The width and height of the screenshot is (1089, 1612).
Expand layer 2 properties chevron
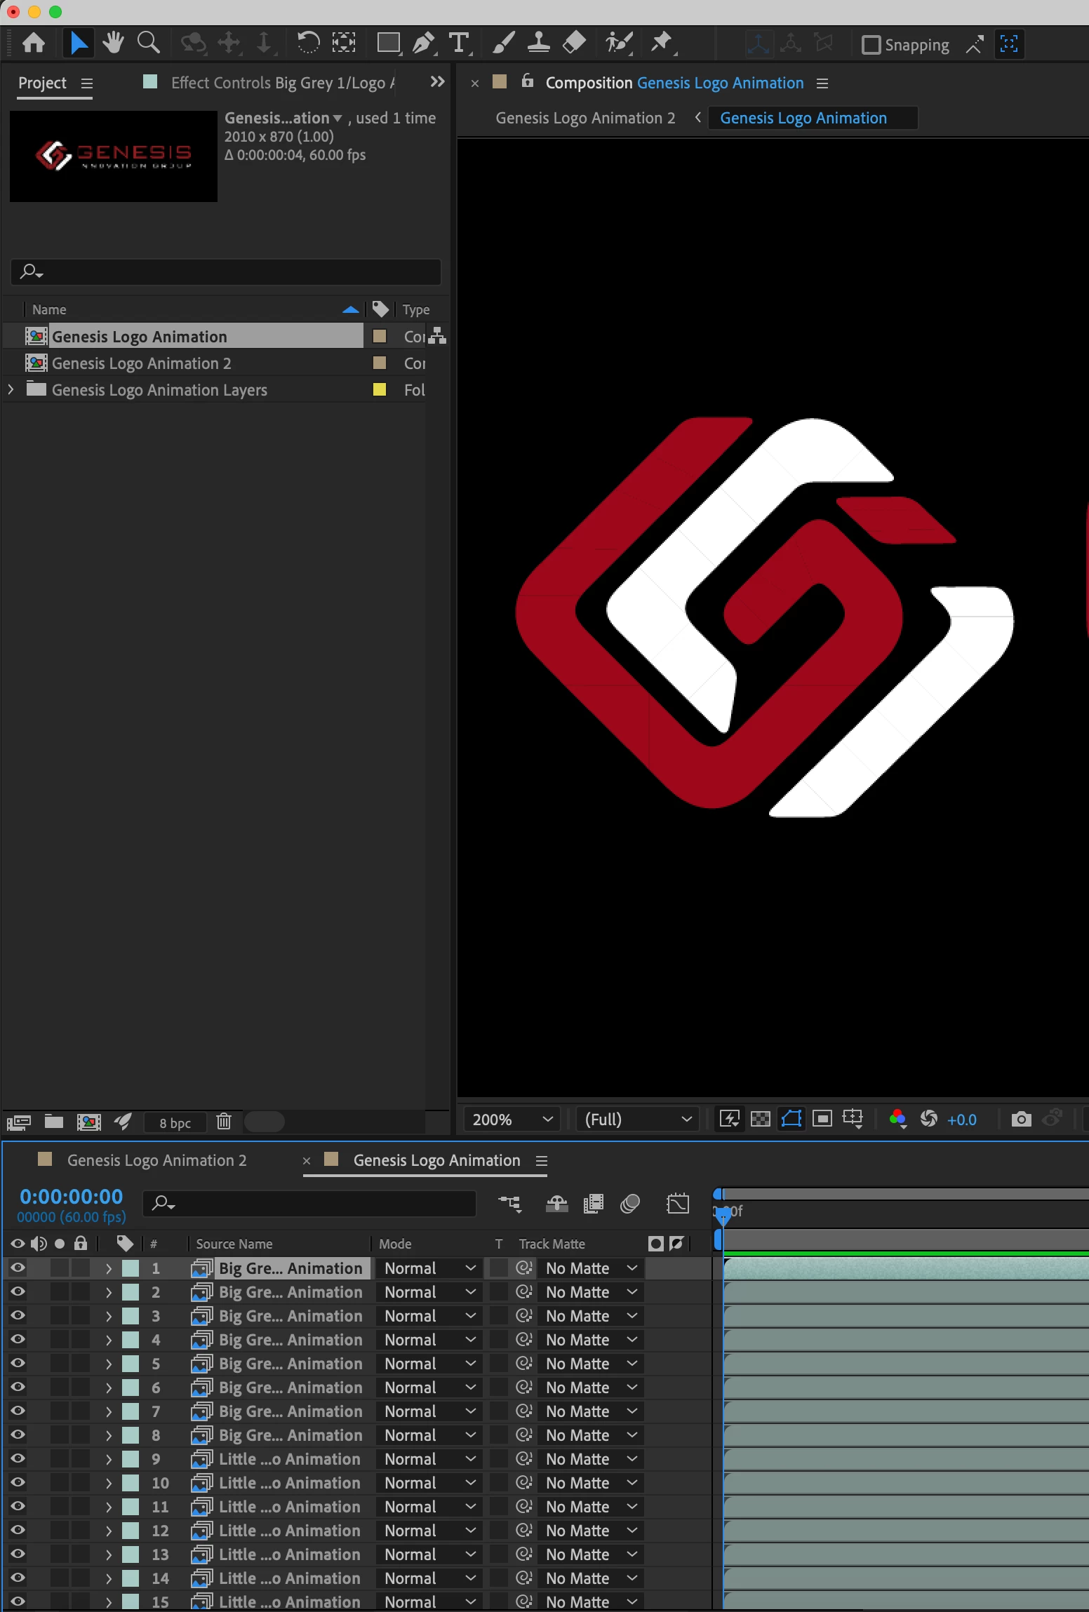coord(108,1292)
